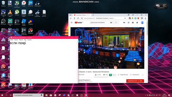Launch VLC media player shortcut
Screen dimensions: 172x97
point(10,13)
